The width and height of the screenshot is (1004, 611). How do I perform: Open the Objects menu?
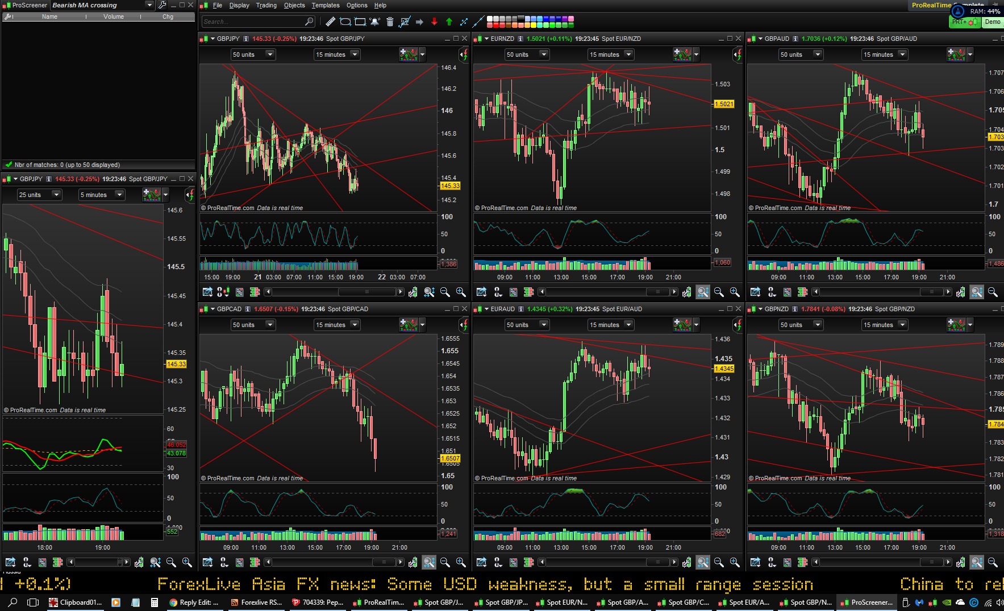click(294, 5)
